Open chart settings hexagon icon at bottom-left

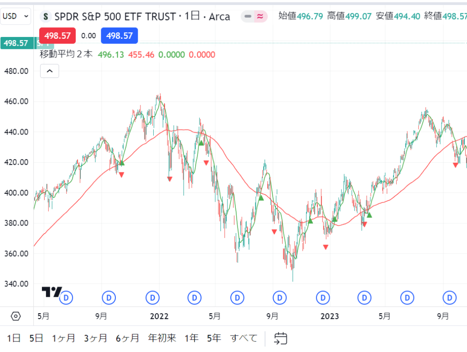(x=16, y=316)
